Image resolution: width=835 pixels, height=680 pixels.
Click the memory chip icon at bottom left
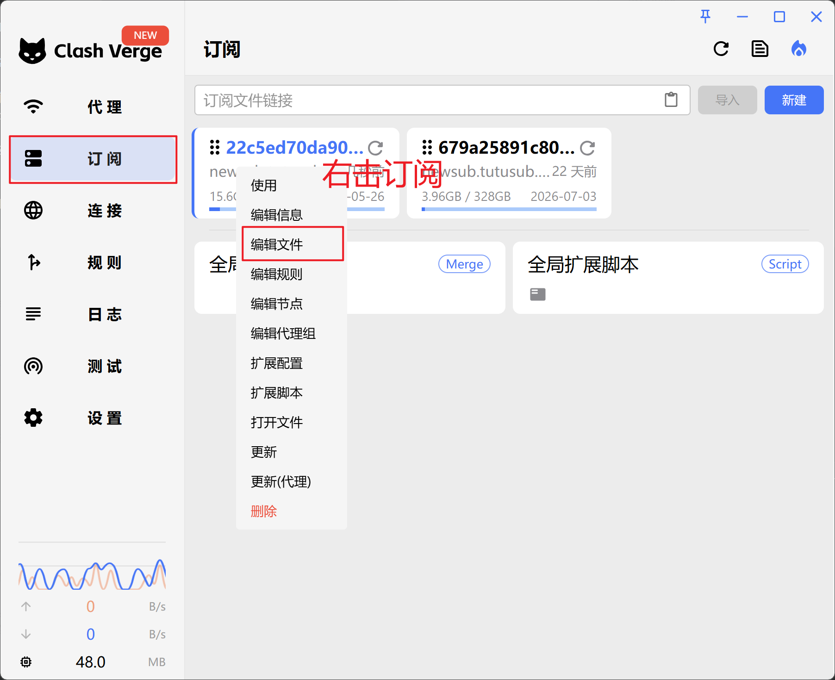click(x=26, y=662)
